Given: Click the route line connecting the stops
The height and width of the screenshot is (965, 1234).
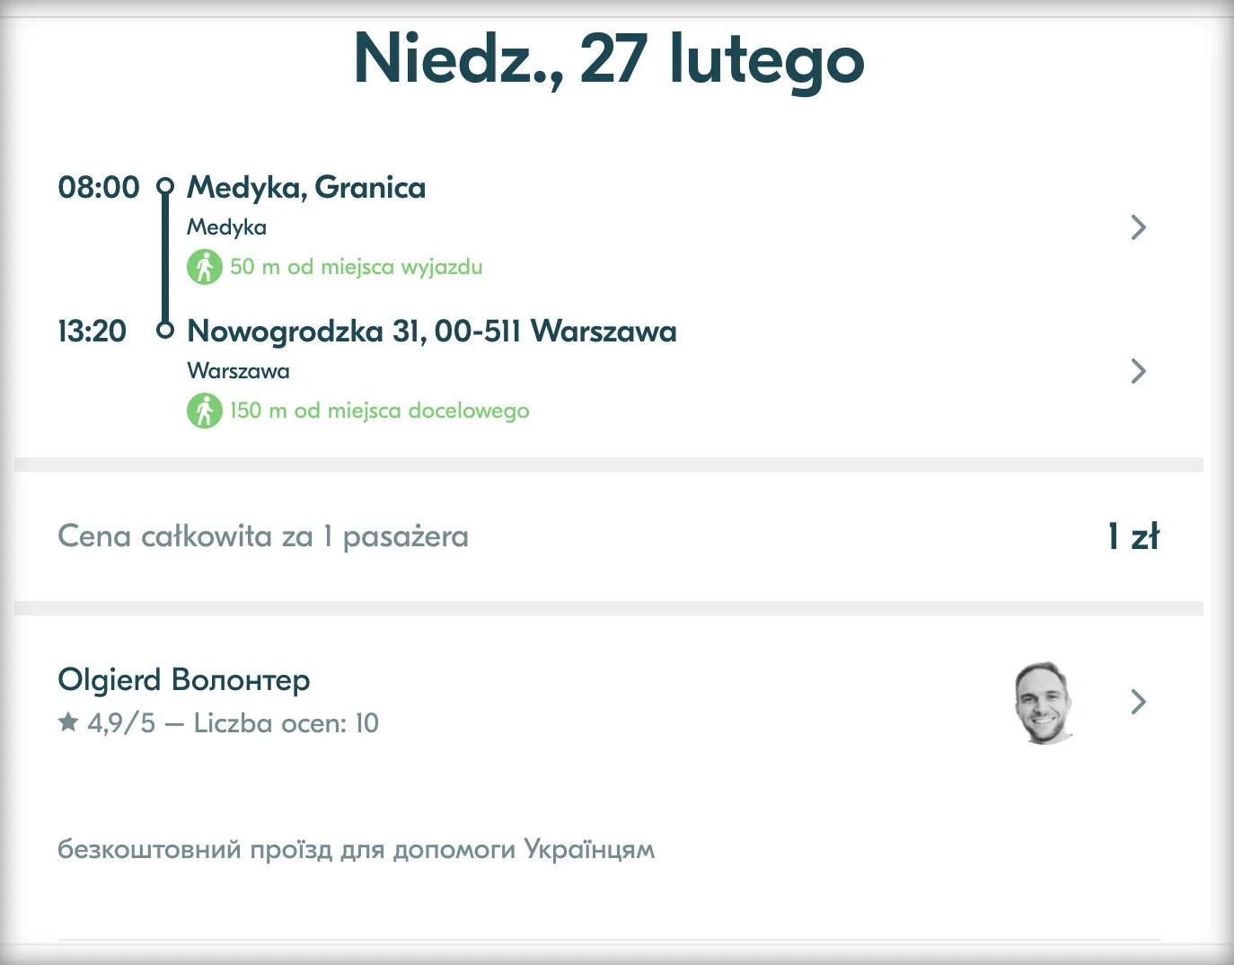Looking at the screenshot, I should [x=166, y=257].
